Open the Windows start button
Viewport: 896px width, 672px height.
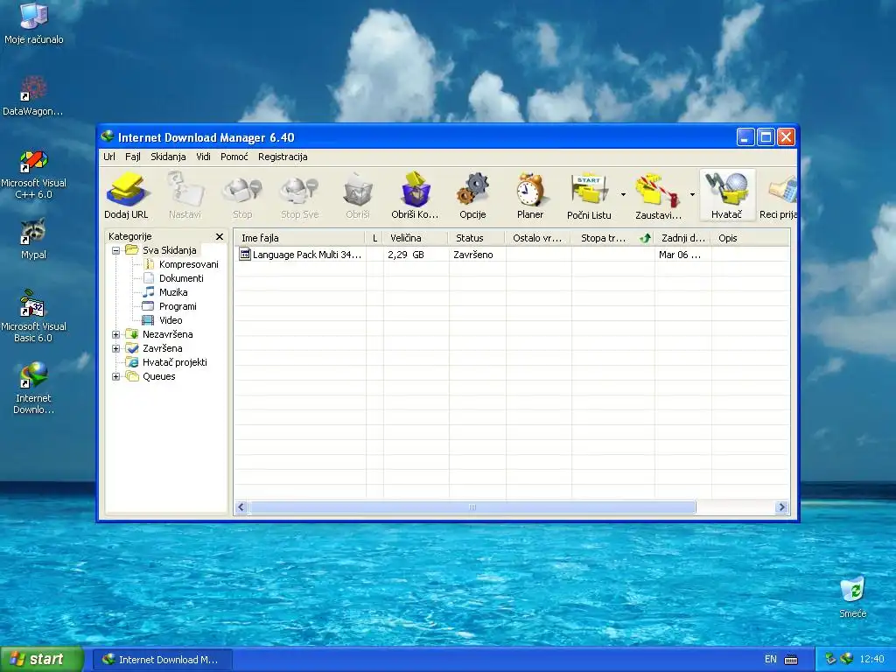click(42, 659)
